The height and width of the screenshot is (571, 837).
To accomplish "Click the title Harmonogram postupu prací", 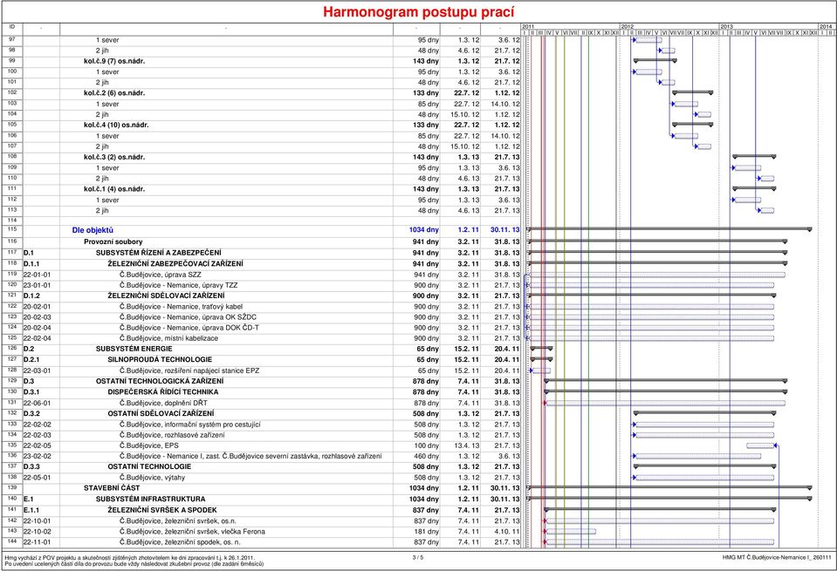I will pos(419,11).
